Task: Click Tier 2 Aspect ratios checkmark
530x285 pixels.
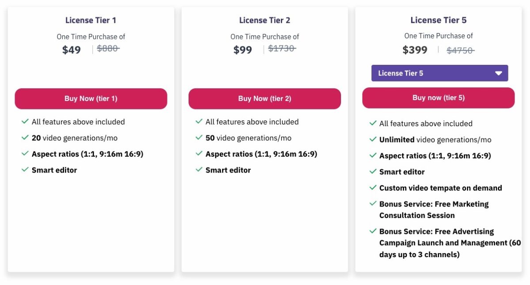Action: click(x=199, y=154)
